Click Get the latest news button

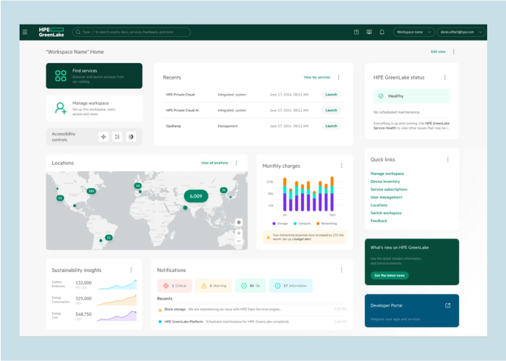coord(389,276)
